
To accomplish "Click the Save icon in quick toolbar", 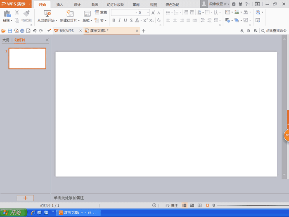I will (10, 31).
